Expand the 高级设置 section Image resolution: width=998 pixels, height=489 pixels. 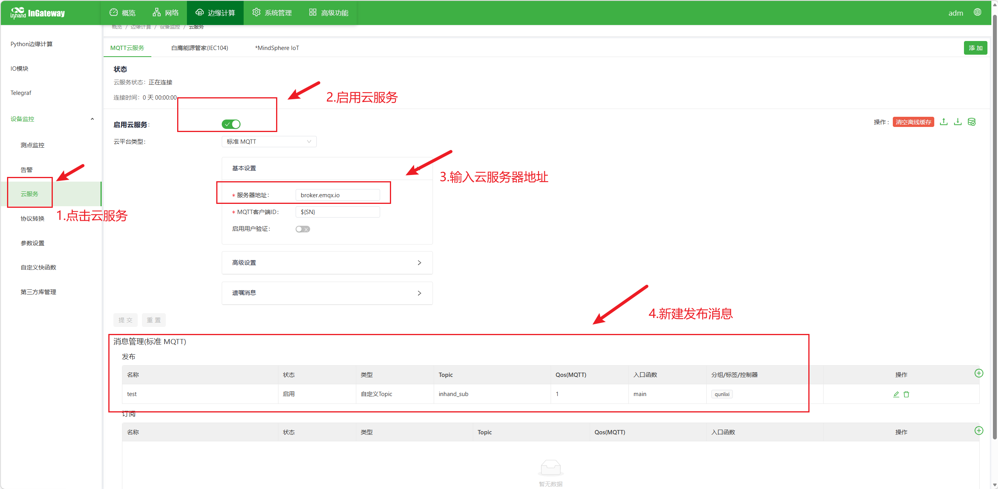point(327,263)
